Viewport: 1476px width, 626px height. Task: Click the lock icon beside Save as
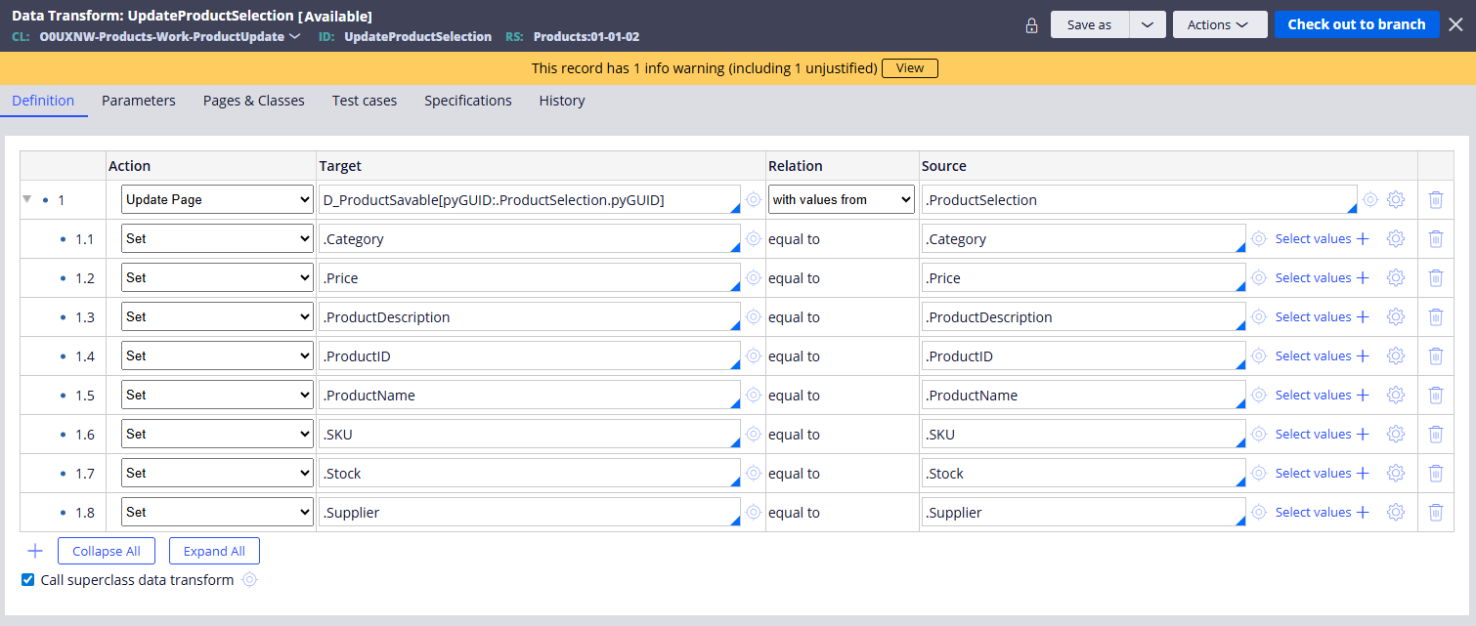(x=1031, y=25)
